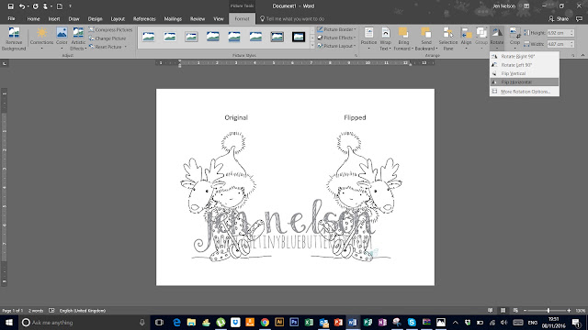Select the Artistic Effects icon
The width and height of the screenshot is (588, 330).
click(78, 38)
